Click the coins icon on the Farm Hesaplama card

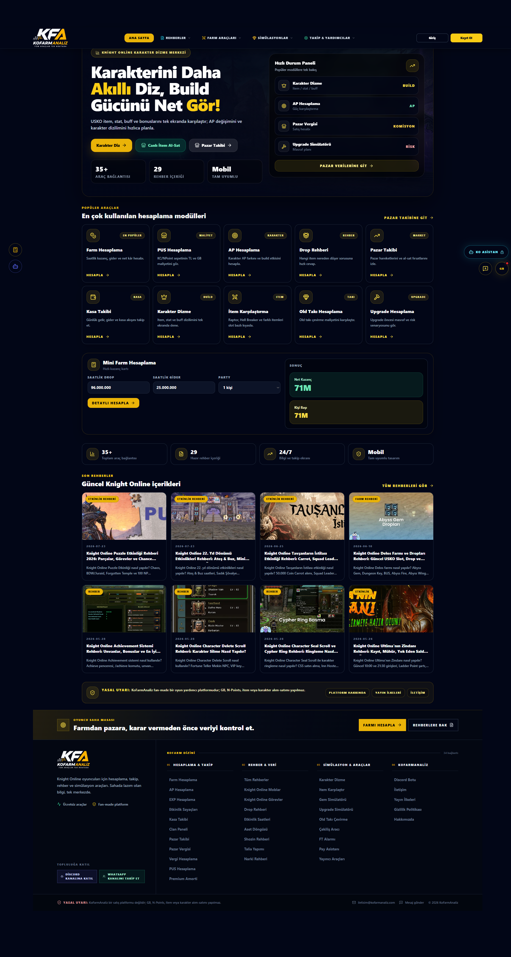click(x=93, y=235)
